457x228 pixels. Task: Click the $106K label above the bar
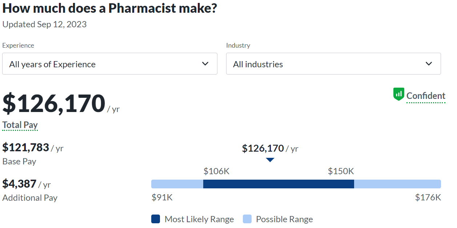point(216,171)
